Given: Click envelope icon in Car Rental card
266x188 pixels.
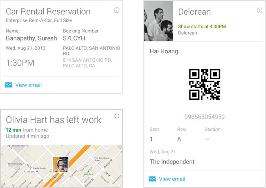Looking at the screenshot, I should point(8,85).
